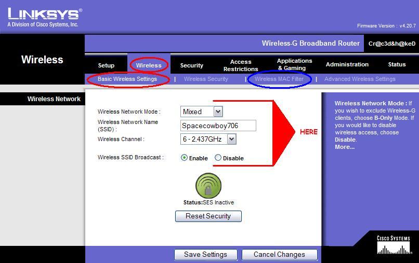Click the 'Wireless Network Mode :' label

(129, 112)
